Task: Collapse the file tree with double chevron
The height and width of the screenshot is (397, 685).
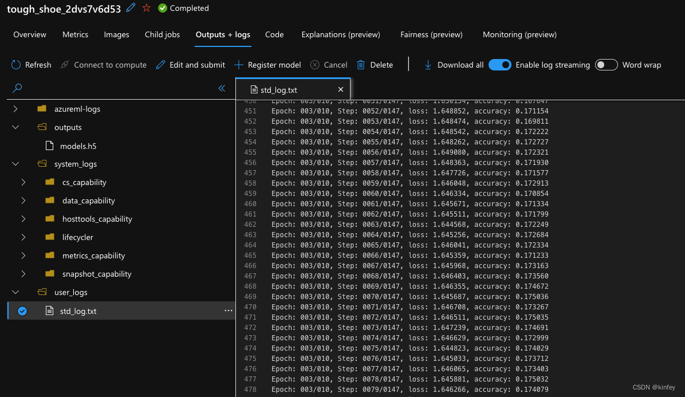Action: click(222, 88)
